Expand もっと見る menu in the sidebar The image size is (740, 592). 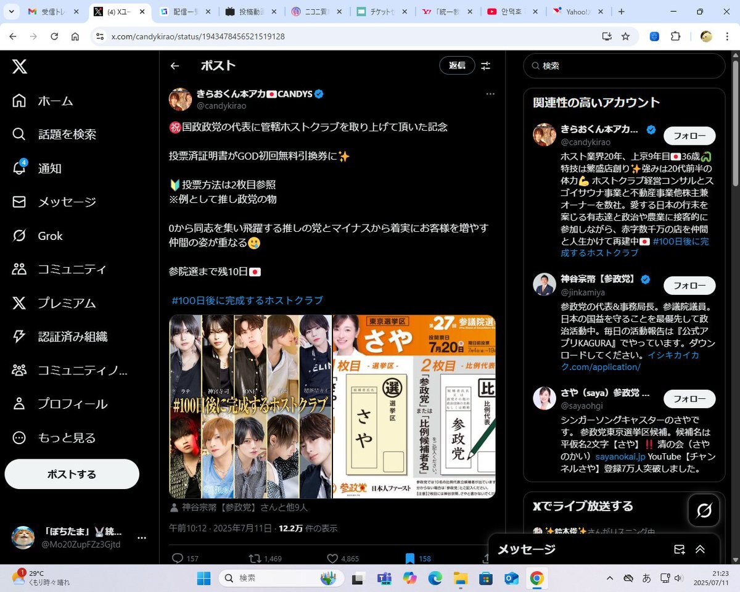pyautogui.click(x=55, y=438)
